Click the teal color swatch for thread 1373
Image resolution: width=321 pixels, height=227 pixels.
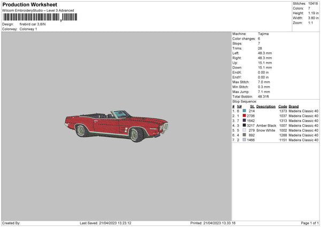(244, 111)
